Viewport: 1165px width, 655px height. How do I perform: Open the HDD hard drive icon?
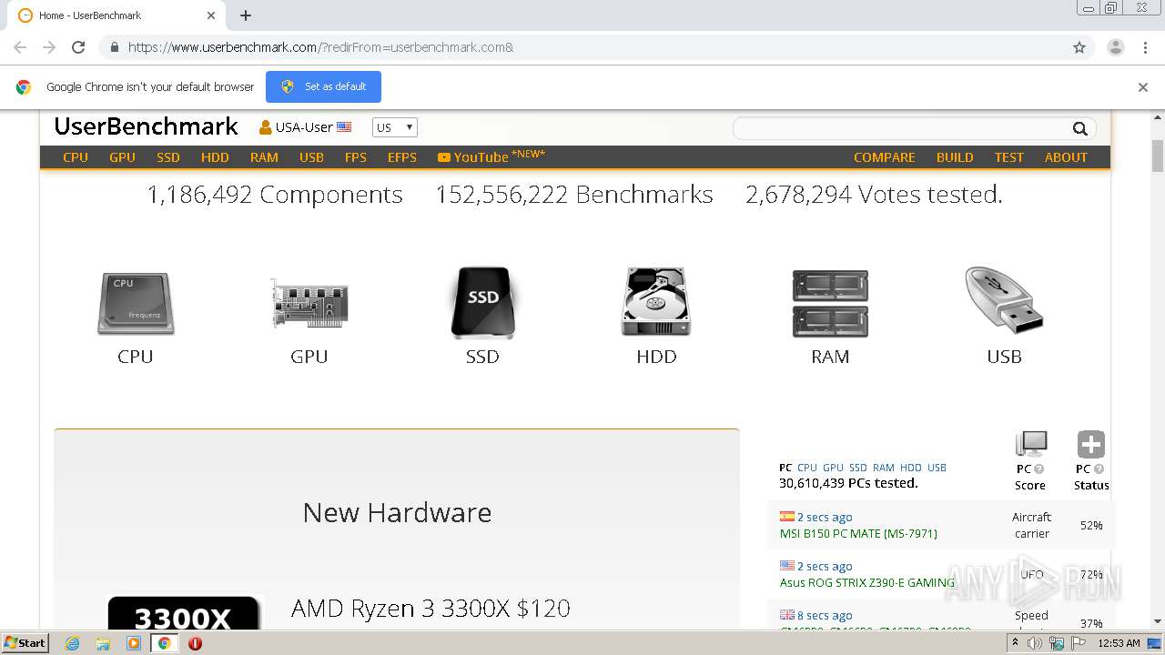click(656, 302)
